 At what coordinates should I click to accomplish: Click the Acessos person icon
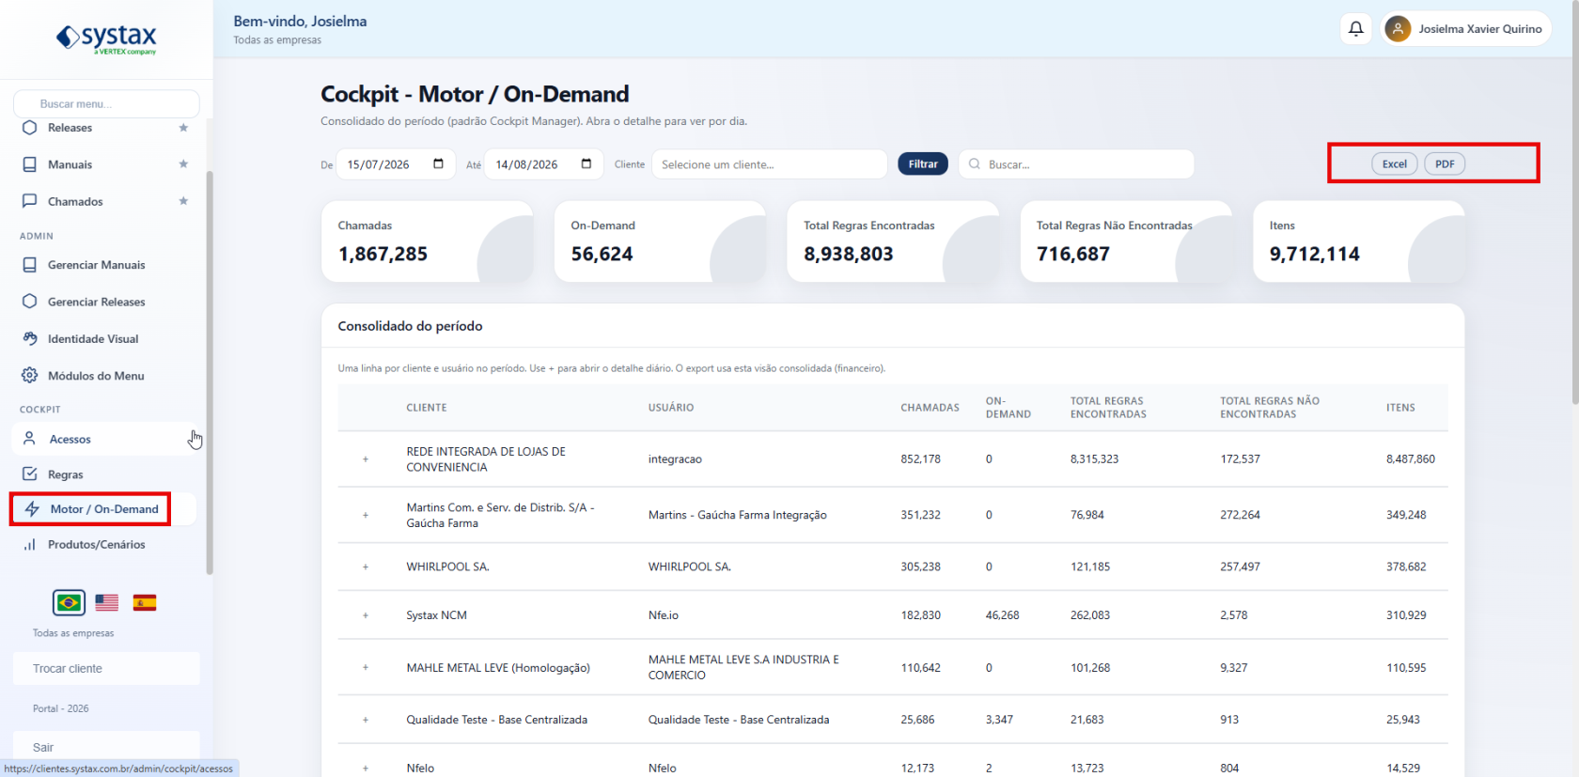tap(30, 439)
